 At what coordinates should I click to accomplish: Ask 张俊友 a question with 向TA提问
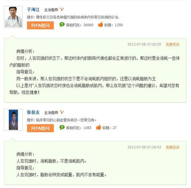(x=40, y=128)
